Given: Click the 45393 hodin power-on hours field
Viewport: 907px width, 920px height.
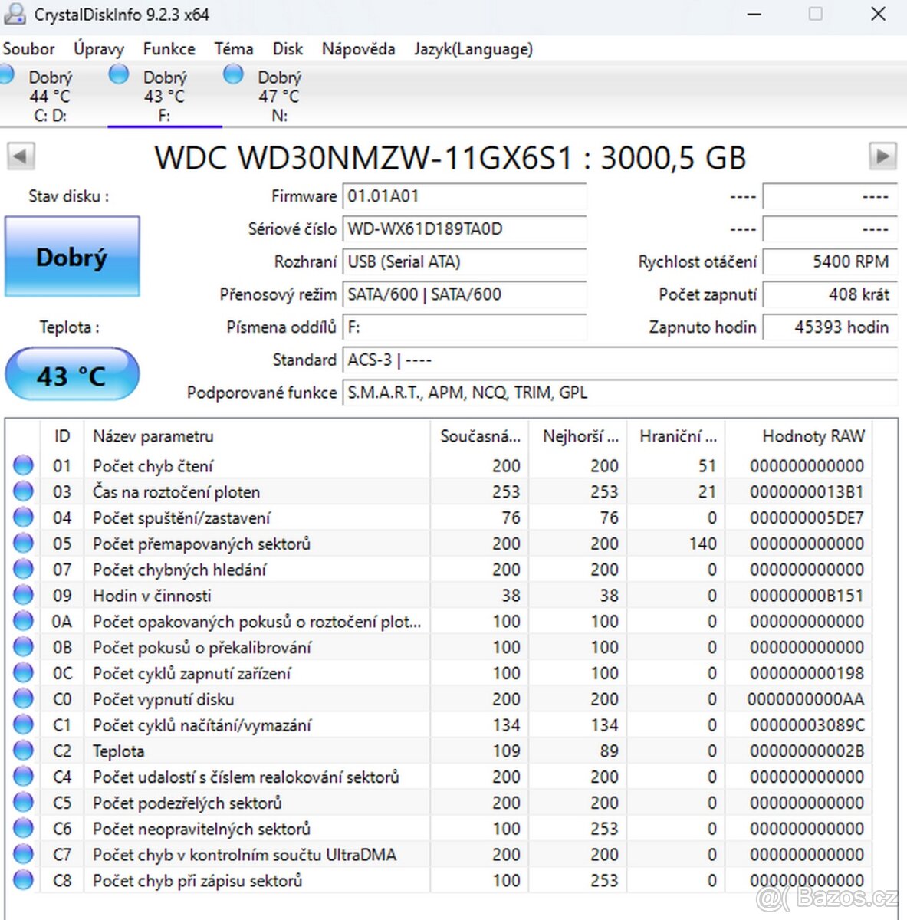Looking at the screenshot, I should coord(830,327).
